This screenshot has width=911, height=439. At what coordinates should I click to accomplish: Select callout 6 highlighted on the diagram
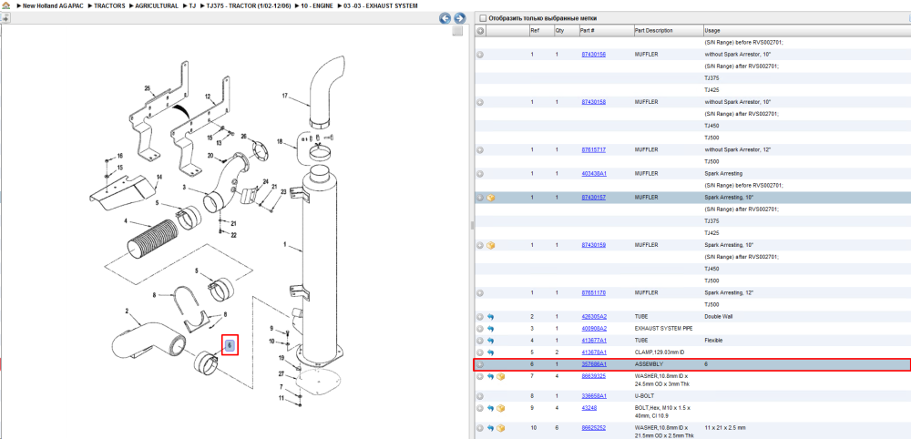[230, 345]
